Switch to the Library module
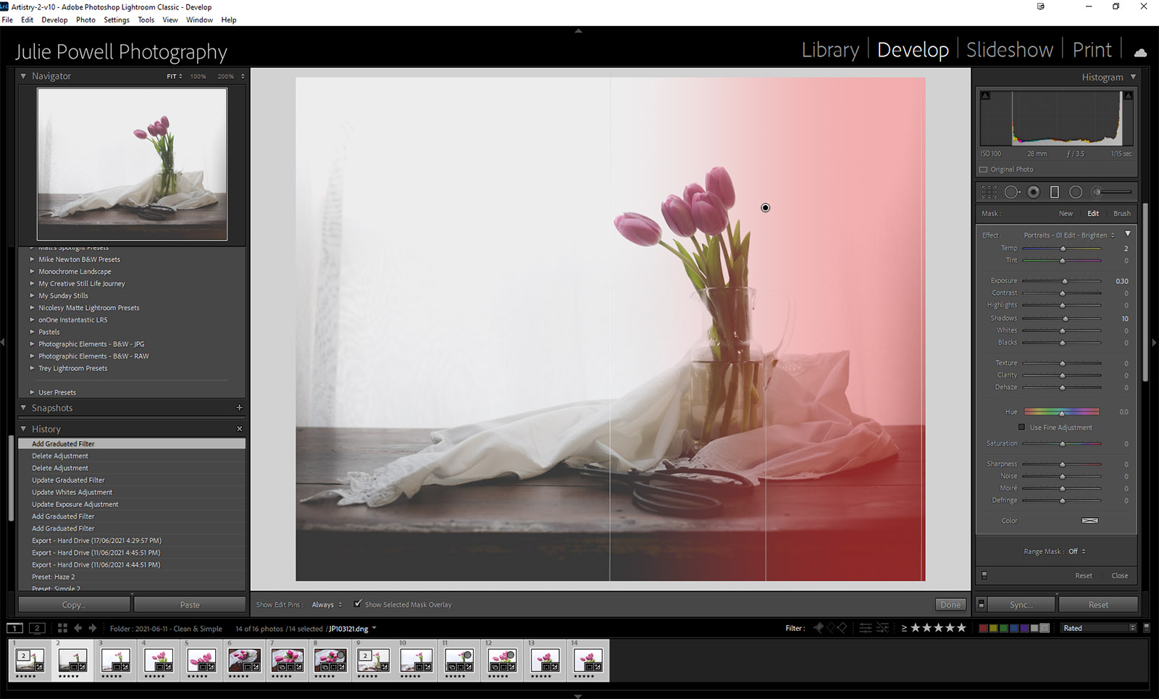 pos(829,50)
